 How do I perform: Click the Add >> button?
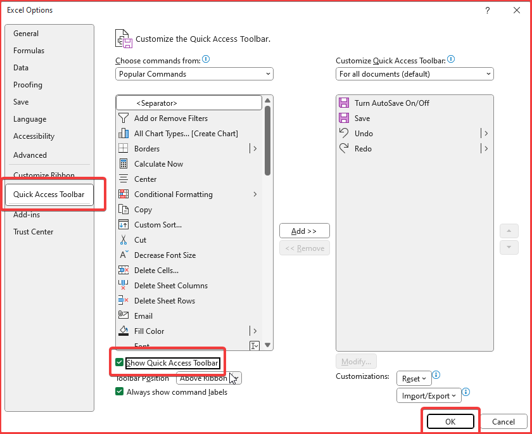pos(304,231)
